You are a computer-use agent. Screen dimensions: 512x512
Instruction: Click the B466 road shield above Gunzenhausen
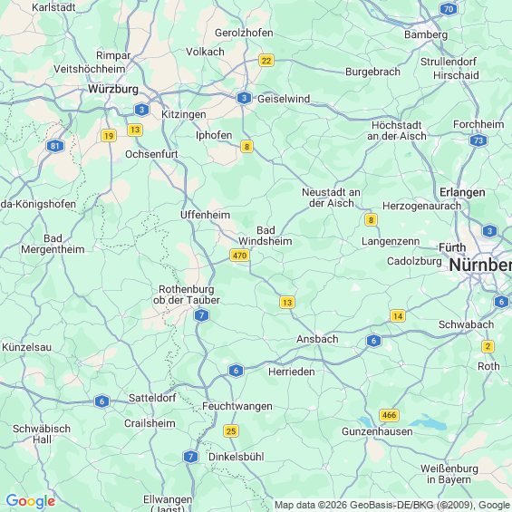389,415
